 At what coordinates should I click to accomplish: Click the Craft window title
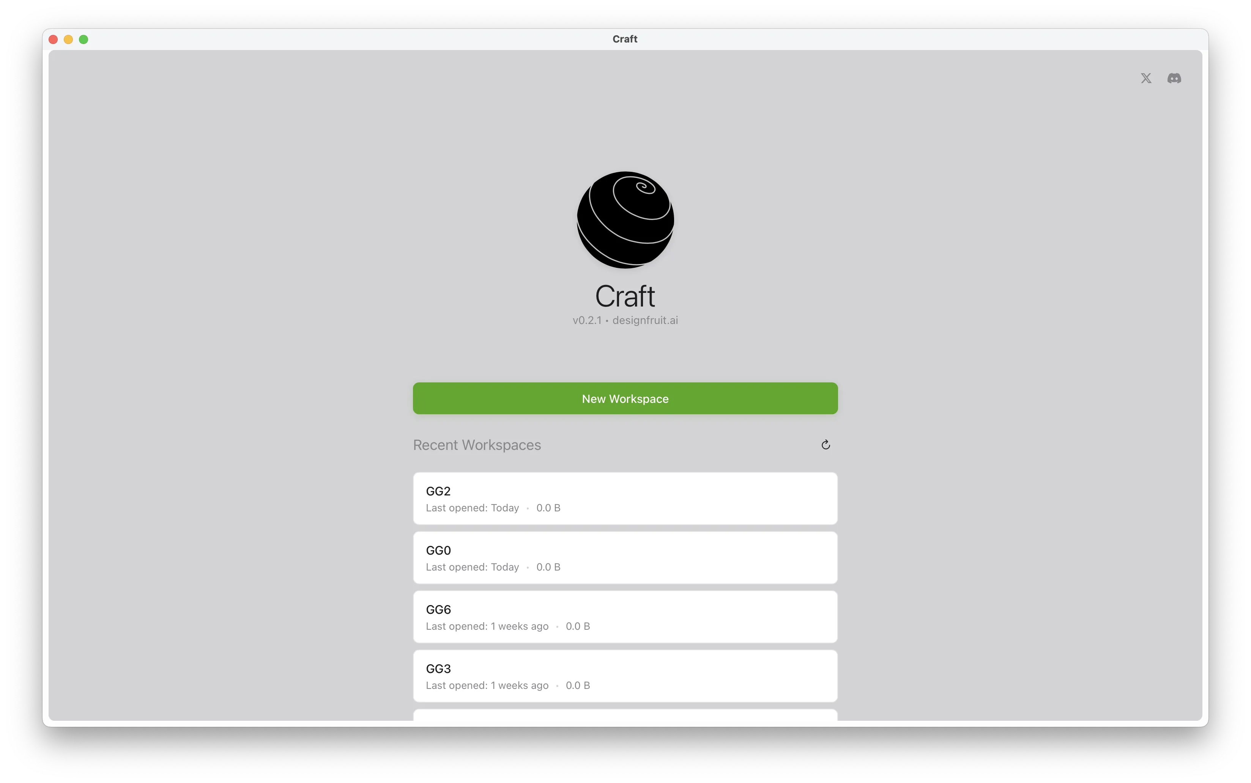624,39
